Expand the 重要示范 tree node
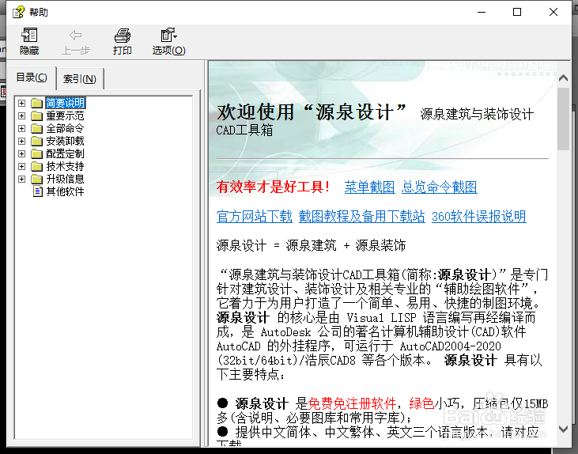Viewport: 578px width, 454px height. click(x=22, y=115)
